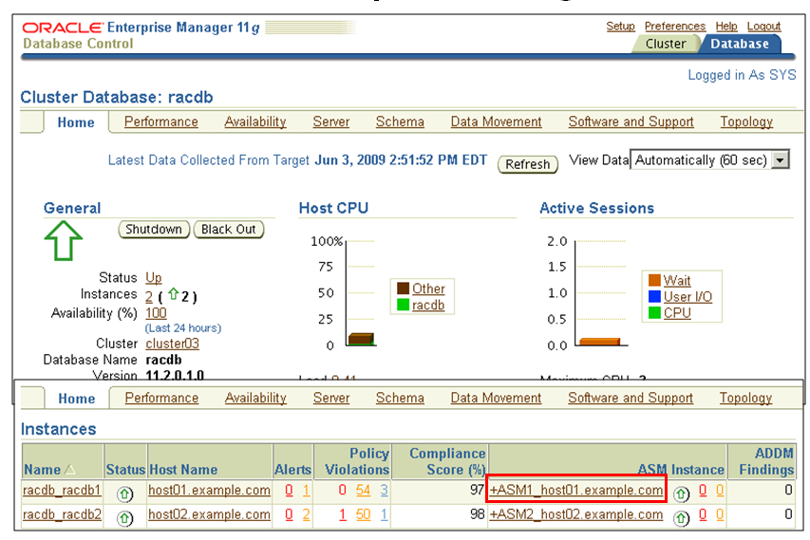Open the lower Software and Support tab

click(631, 398)
